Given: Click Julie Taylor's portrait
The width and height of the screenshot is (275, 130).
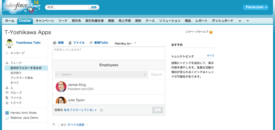Looking at the screenshot, I should pos(61,100).
